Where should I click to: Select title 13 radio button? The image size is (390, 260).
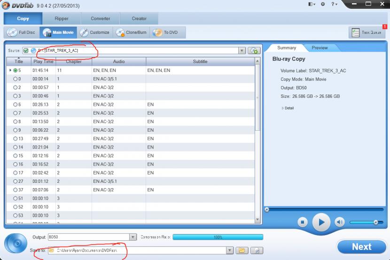pyautogui.click(x=16, y=139)
